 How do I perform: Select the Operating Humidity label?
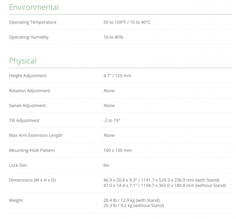click(x=29, y=37)
